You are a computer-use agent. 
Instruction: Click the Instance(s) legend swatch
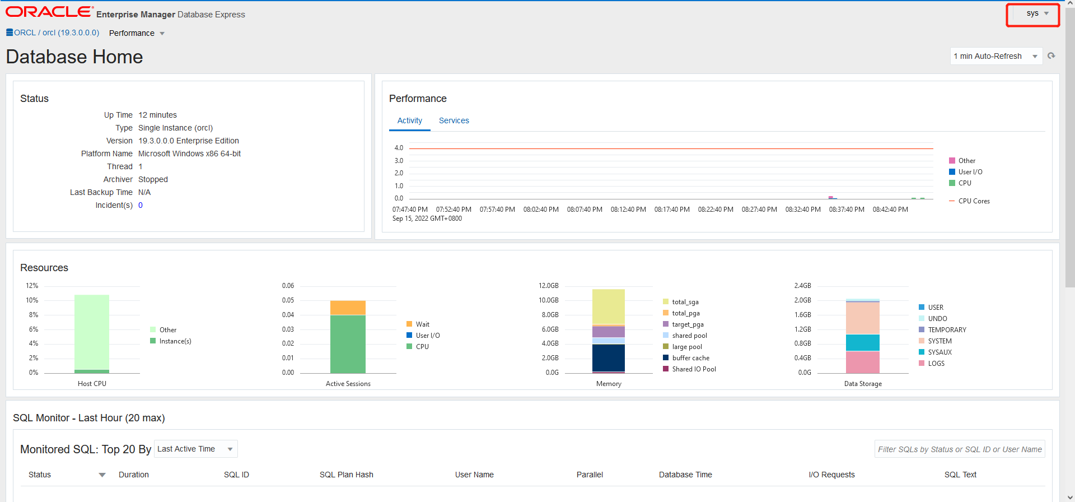153,341
